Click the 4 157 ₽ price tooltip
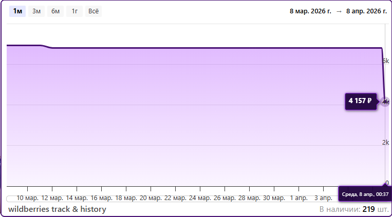 pyautogui.click(x=360, y=101)
